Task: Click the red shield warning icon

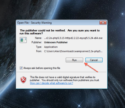Action: point(23,80)
